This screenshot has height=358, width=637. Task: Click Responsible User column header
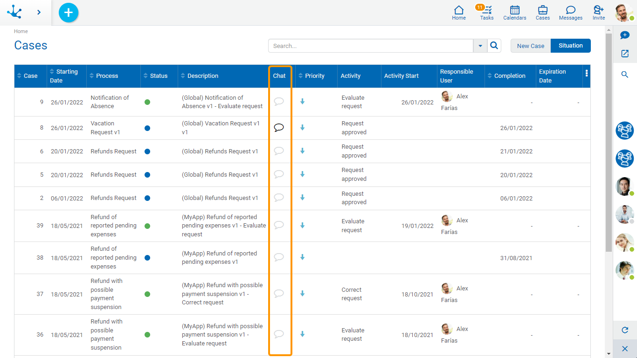457,76
